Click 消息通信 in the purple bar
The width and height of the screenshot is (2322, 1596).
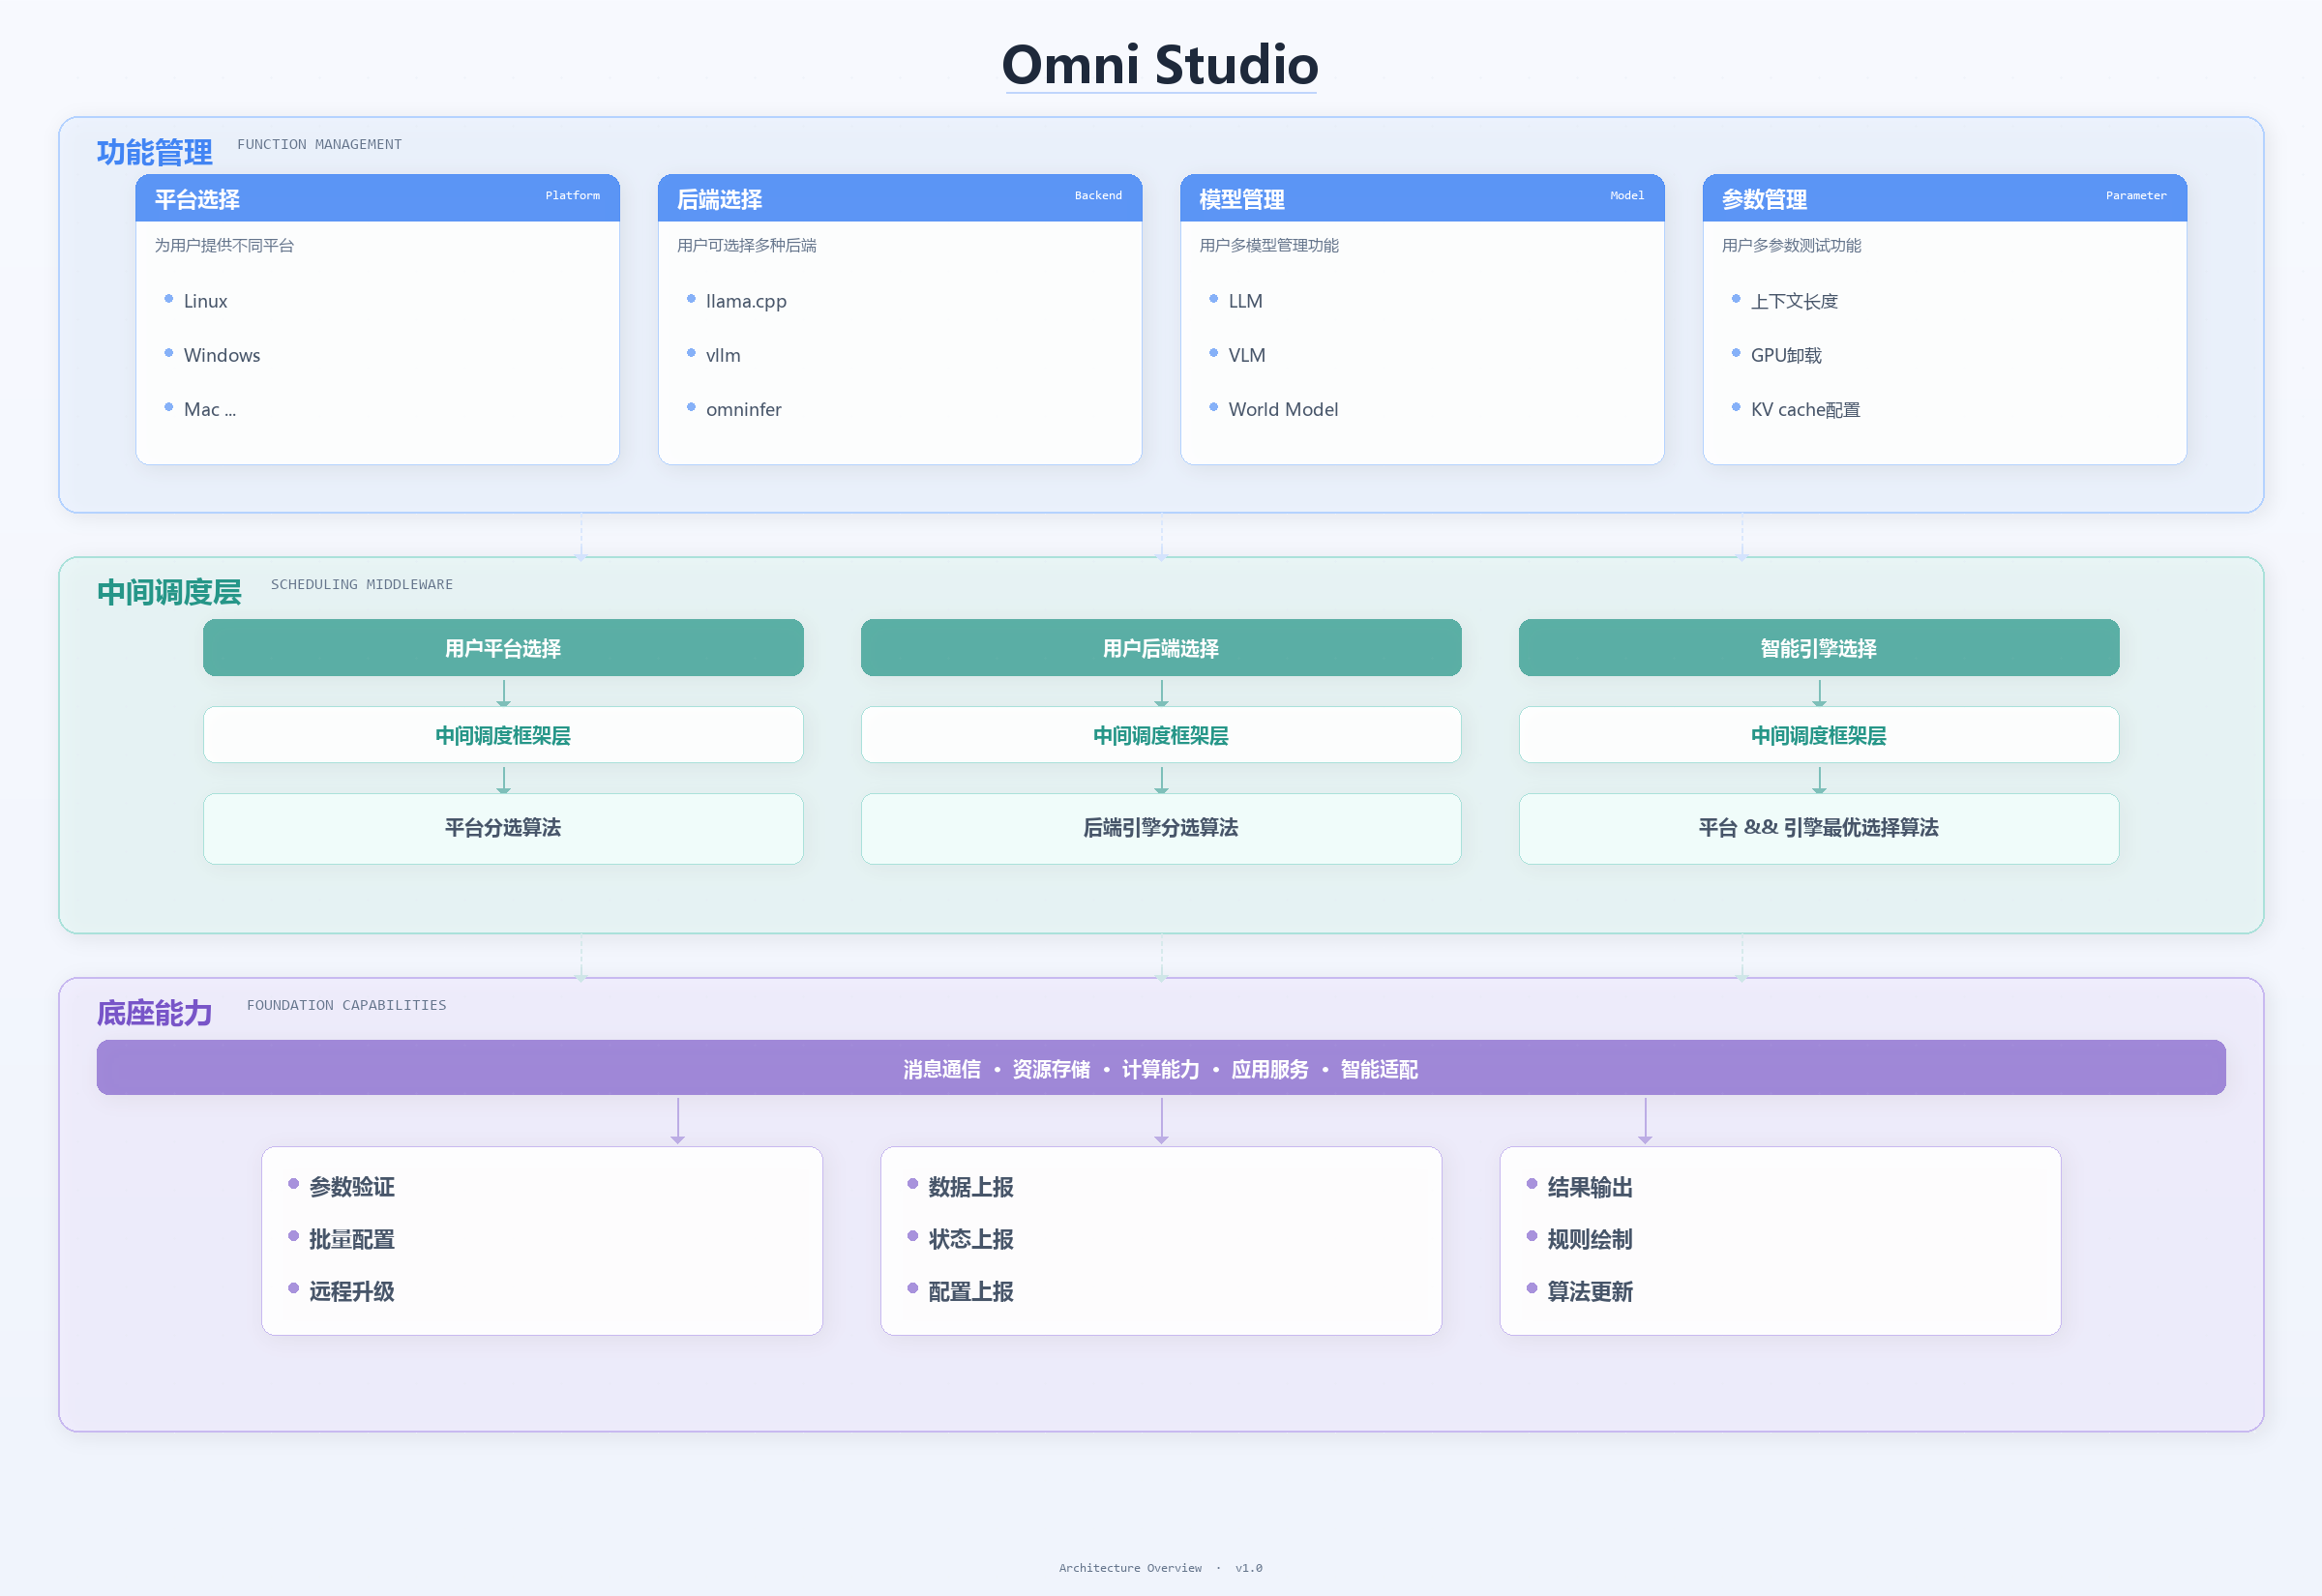pos(941,1069)
